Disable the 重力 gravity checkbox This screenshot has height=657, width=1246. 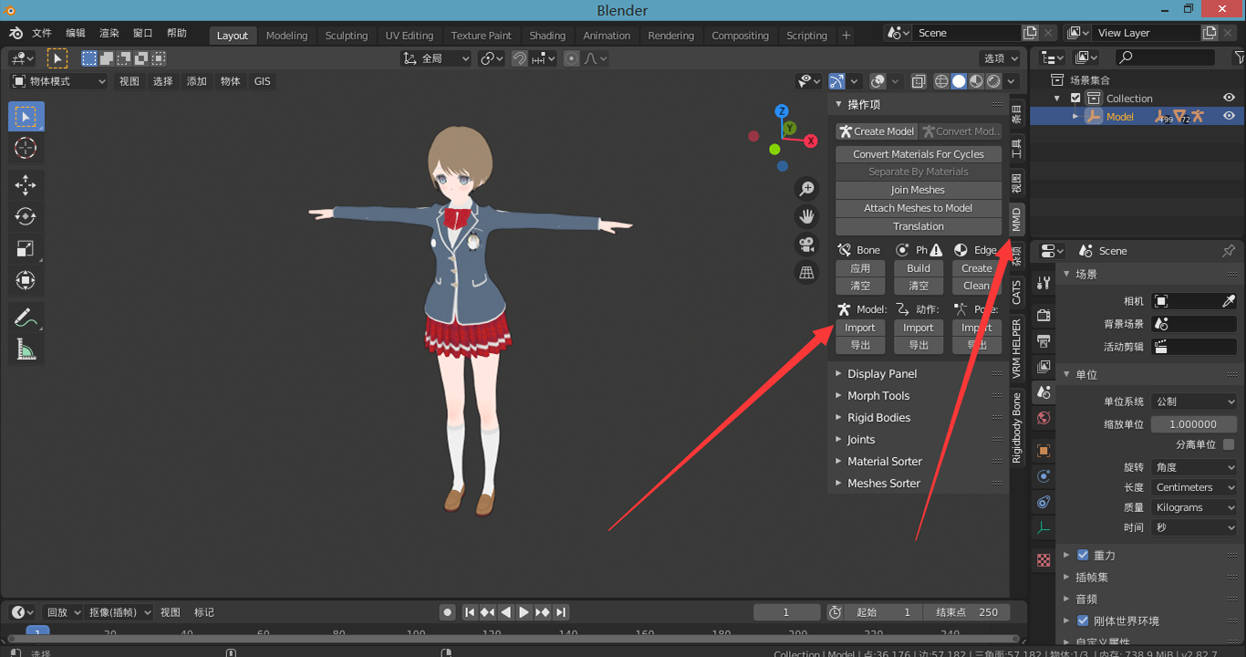[x=1083, y=555]
